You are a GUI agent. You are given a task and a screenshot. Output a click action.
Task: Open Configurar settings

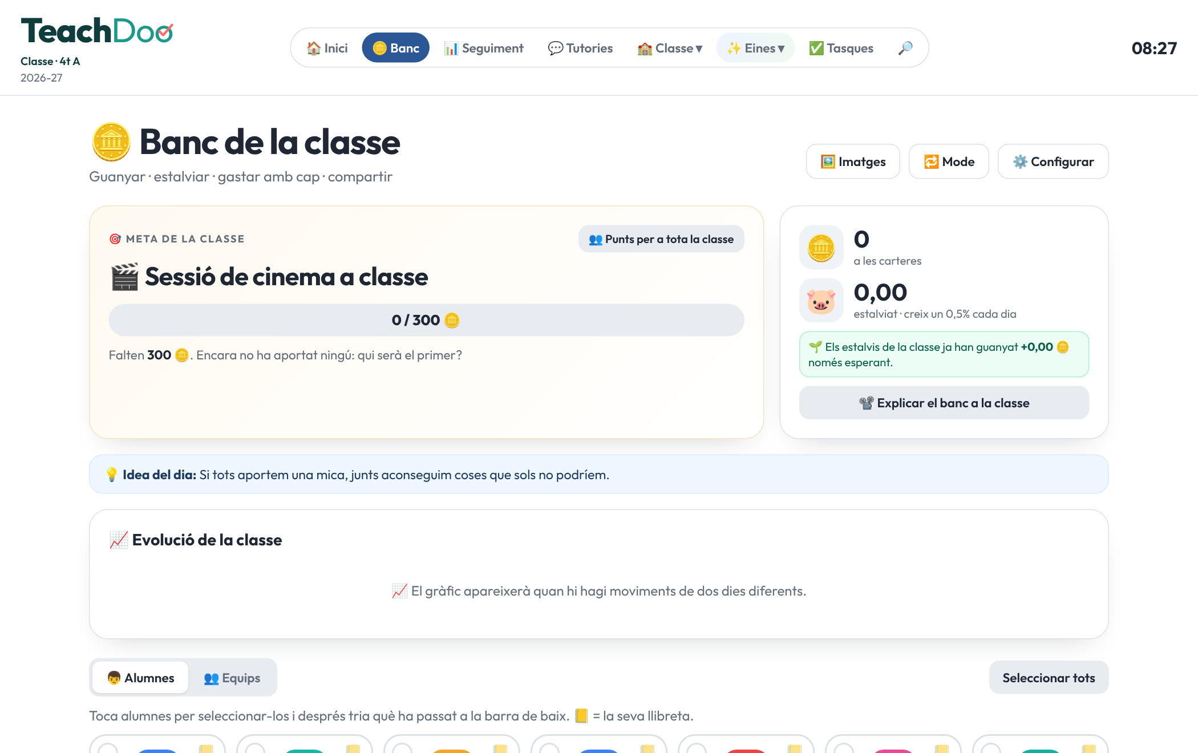1053,161
